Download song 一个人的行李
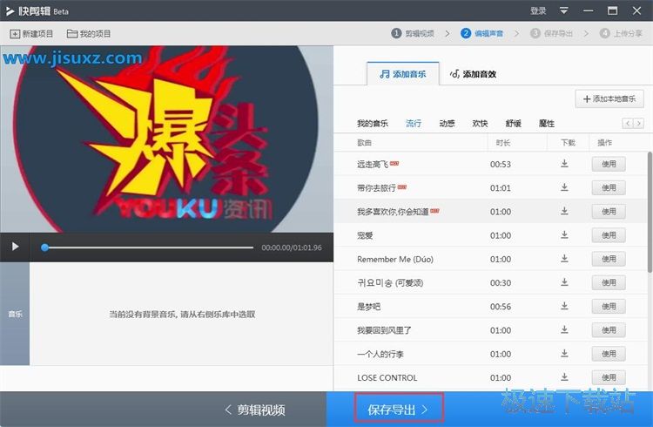This screenshot has height=427, width=653. [x=564, y=354]
